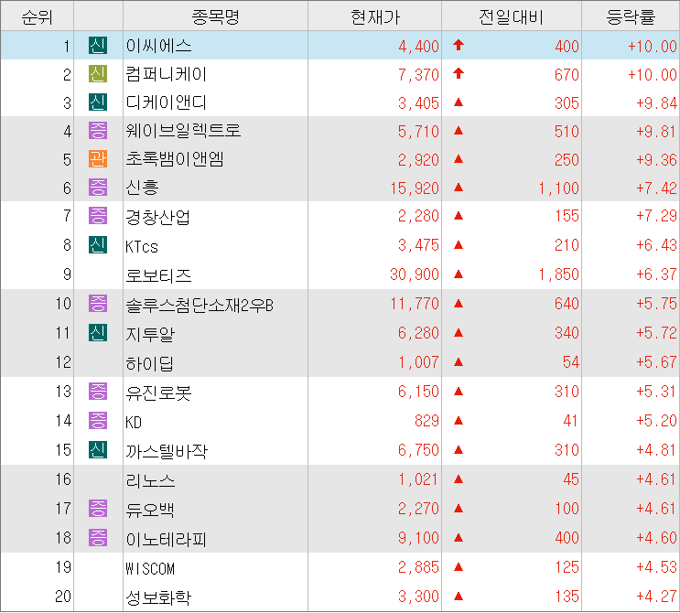Select the stock name WISCOM

click(150, 568)
